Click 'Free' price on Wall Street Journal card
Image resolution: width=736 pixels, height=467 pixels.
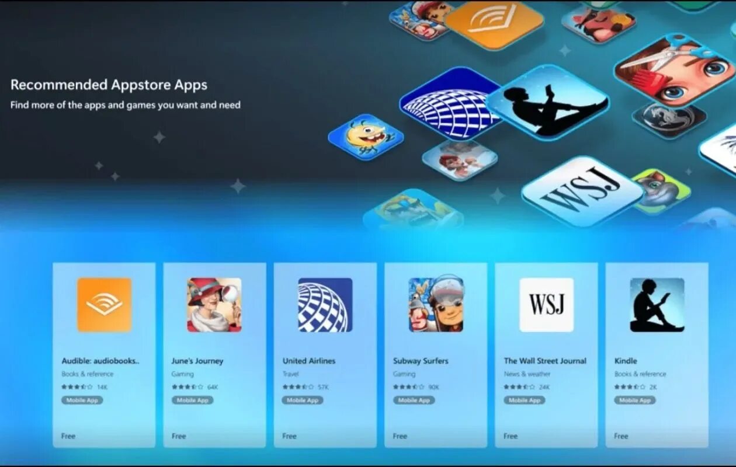[x=511, y=436]
